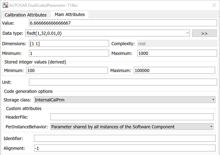Click the Simulink icon in title bar

coord(5,5)
